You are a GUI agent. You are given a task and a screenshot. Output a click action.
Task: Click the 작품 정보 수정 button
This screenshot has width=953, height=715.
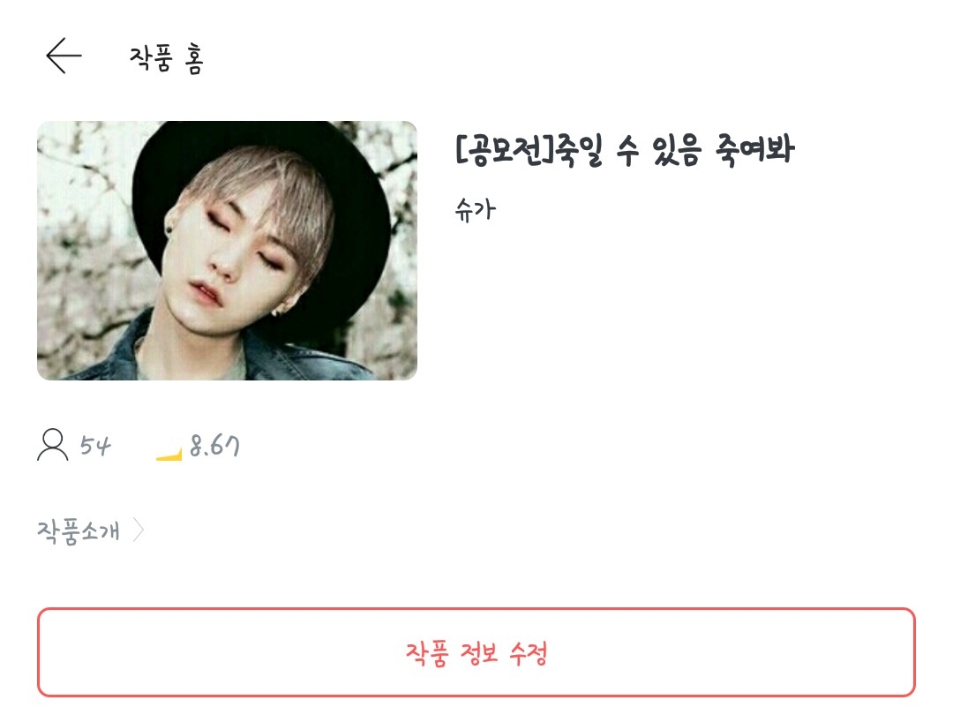(476, 652)
